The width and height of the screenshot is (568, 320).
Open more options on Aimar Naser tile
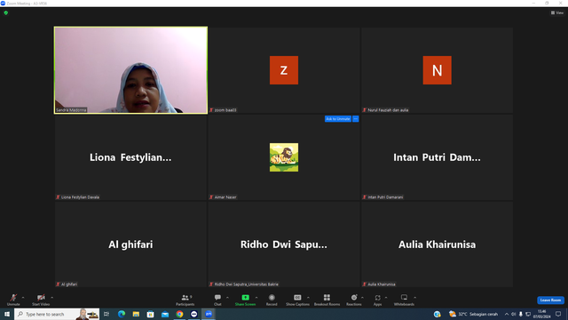pyautogui.click(x=355, y=118)
